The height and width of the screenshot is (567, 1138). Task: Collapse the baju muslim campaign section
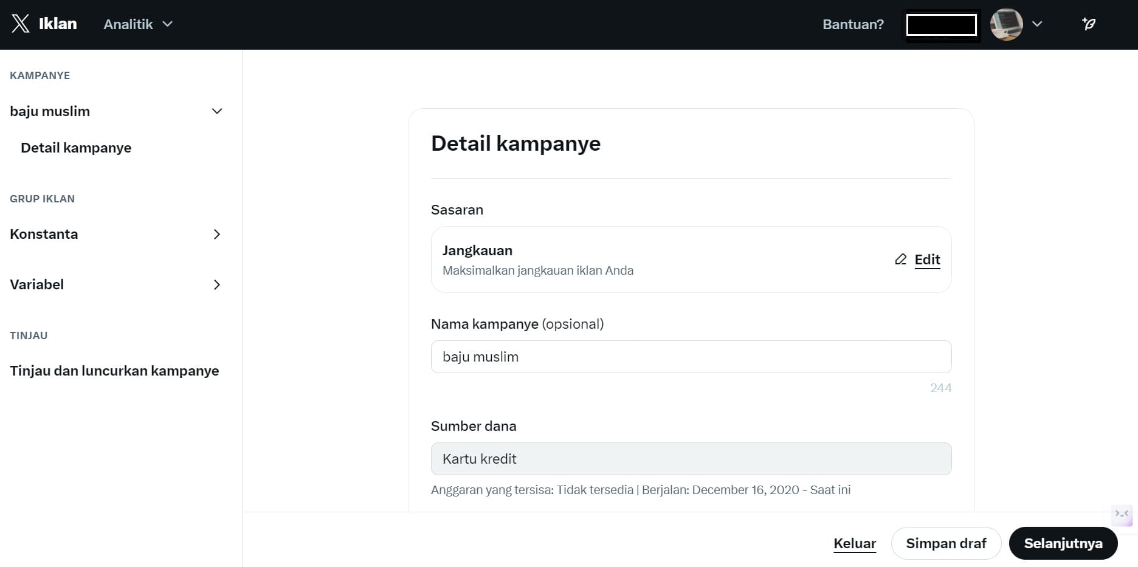point(216,111)
